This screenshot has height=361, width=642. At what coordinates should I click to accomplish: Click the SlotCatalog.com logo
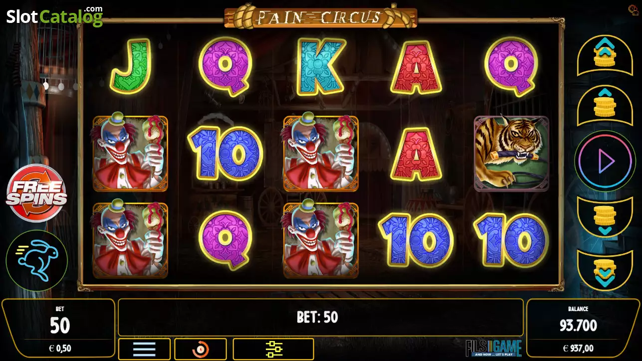click(x=54, y=16)
